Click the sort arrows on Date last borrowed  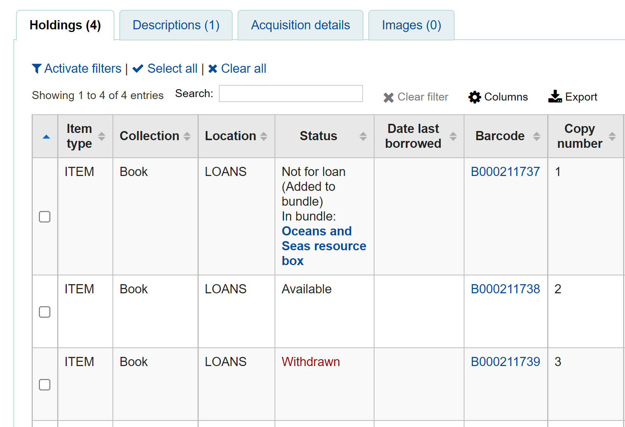453,136
